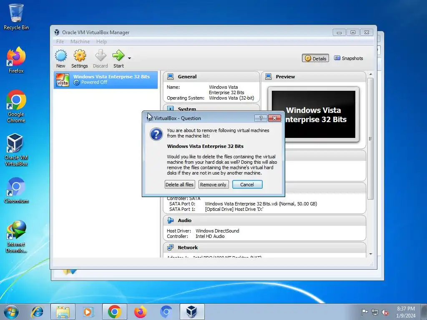Viewport: 427px width, 320px height.
Task: Click the Optical Drive Host Drive D text
Action: 234,209
